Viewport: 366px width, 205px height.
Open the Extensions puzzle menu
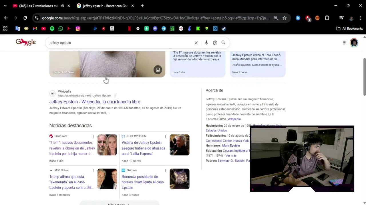pos(327,18)
